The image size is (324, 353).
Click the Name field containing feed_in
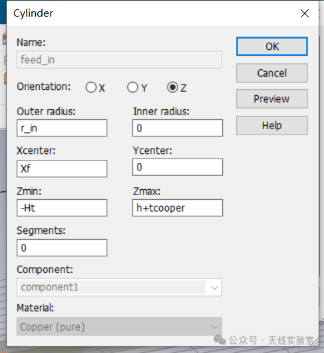[x=119, y=60]
